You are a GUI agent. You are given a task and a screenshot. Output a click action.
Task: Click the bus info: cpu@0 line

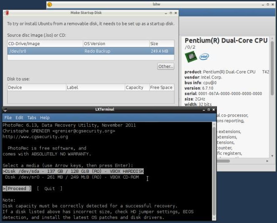(200, 83)
